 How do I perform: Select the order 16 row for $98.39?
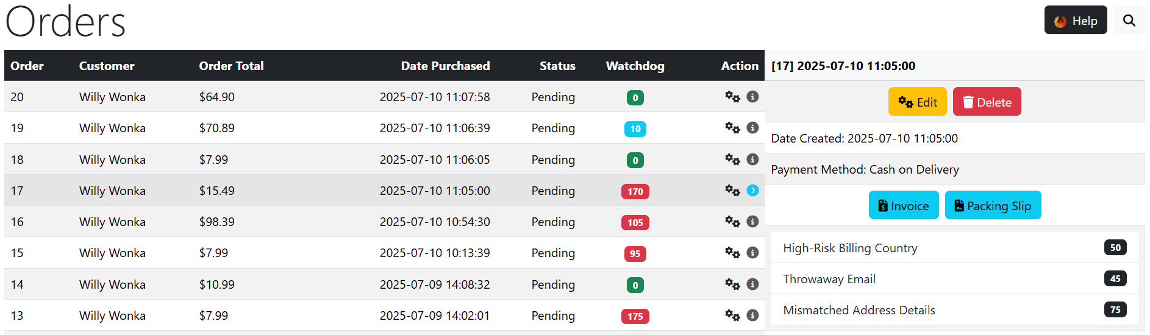point(384,222)
